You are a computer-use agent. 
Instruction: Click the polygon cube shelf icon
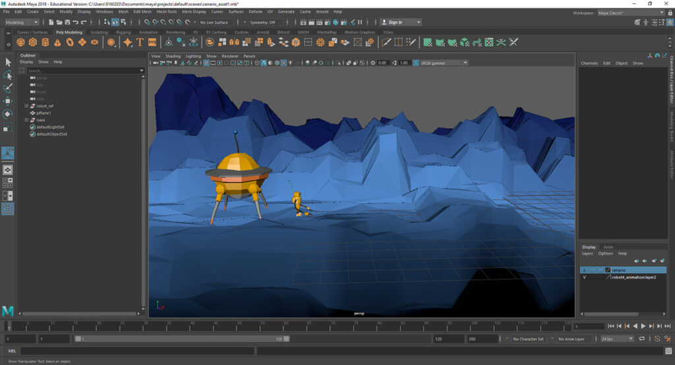[34, 42]
